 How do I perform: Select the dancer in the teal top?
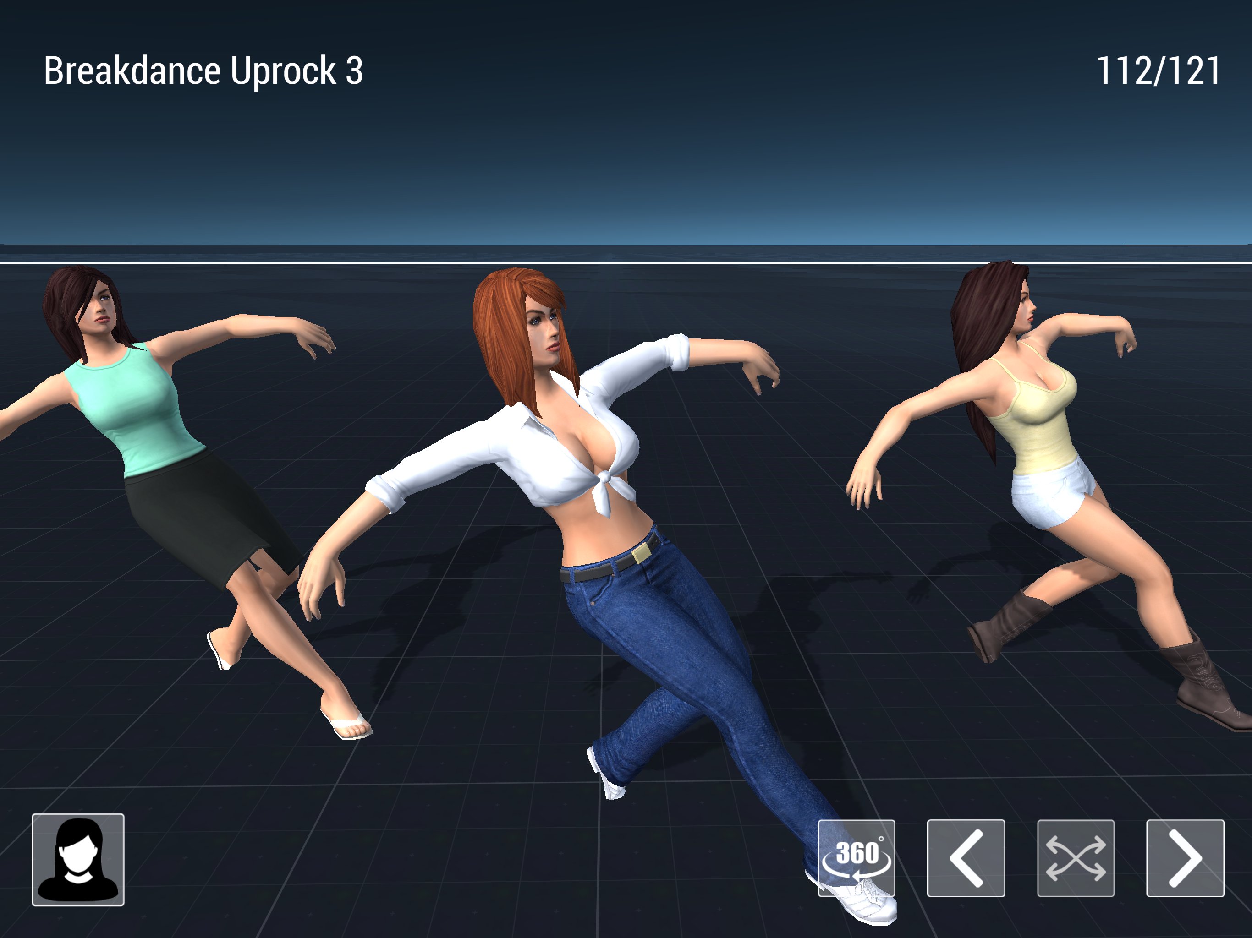[133, 407]
